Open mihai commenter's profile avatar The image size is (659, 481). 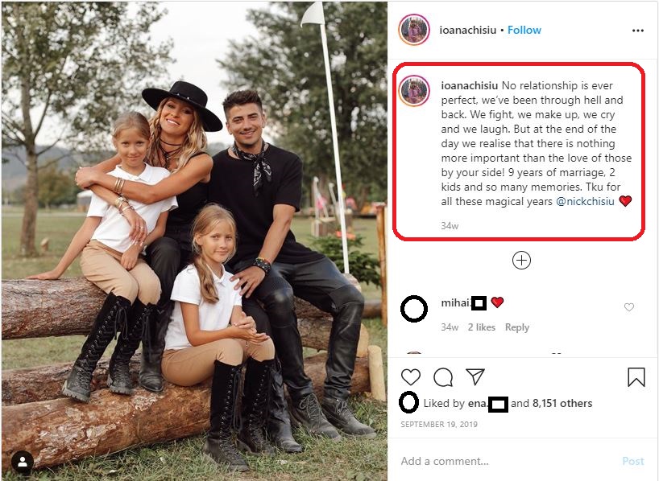[414, 309]
